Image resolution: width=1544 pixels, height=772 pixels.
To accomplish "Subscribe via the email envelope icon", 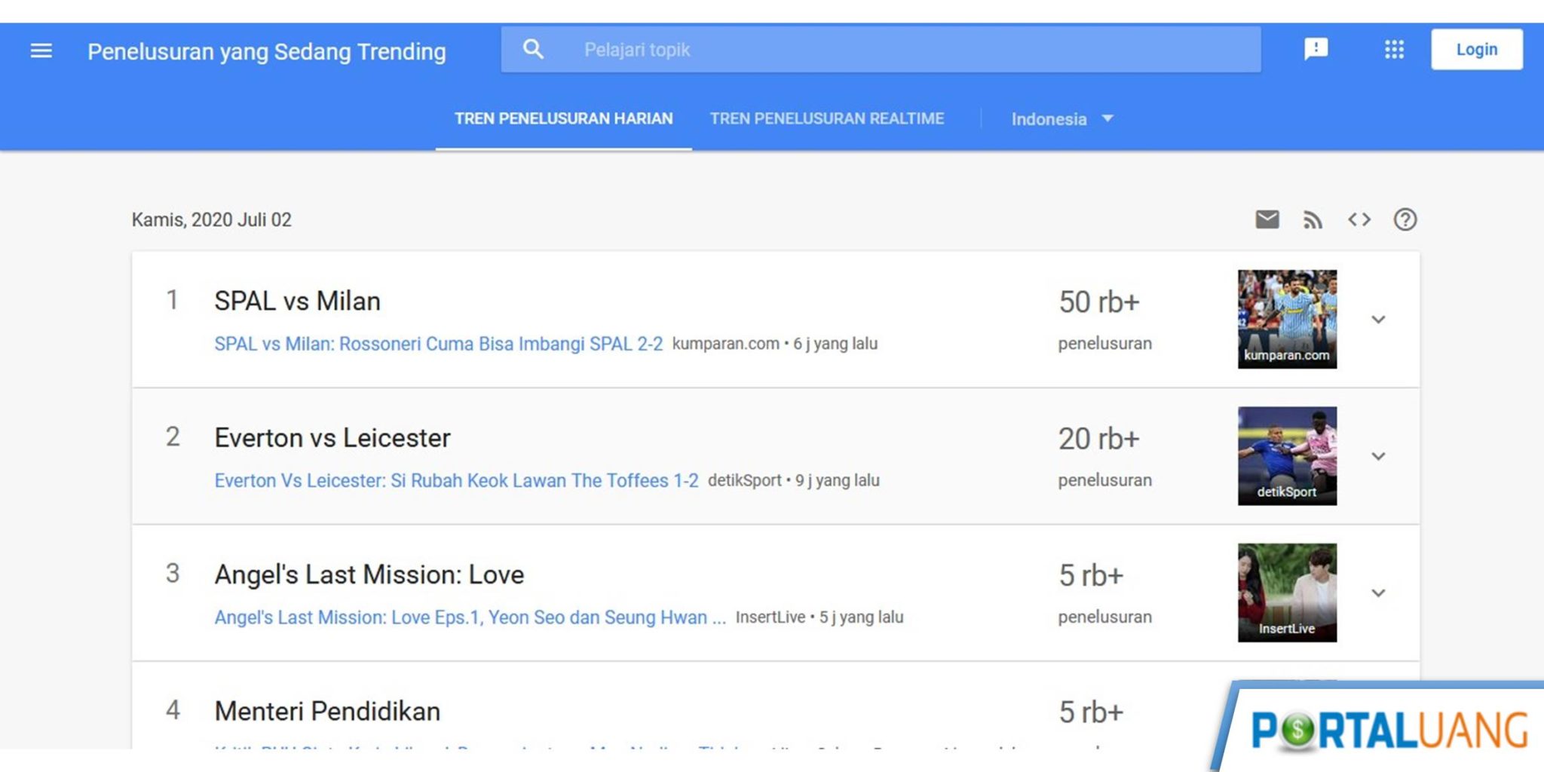I will coord(1267,219).
